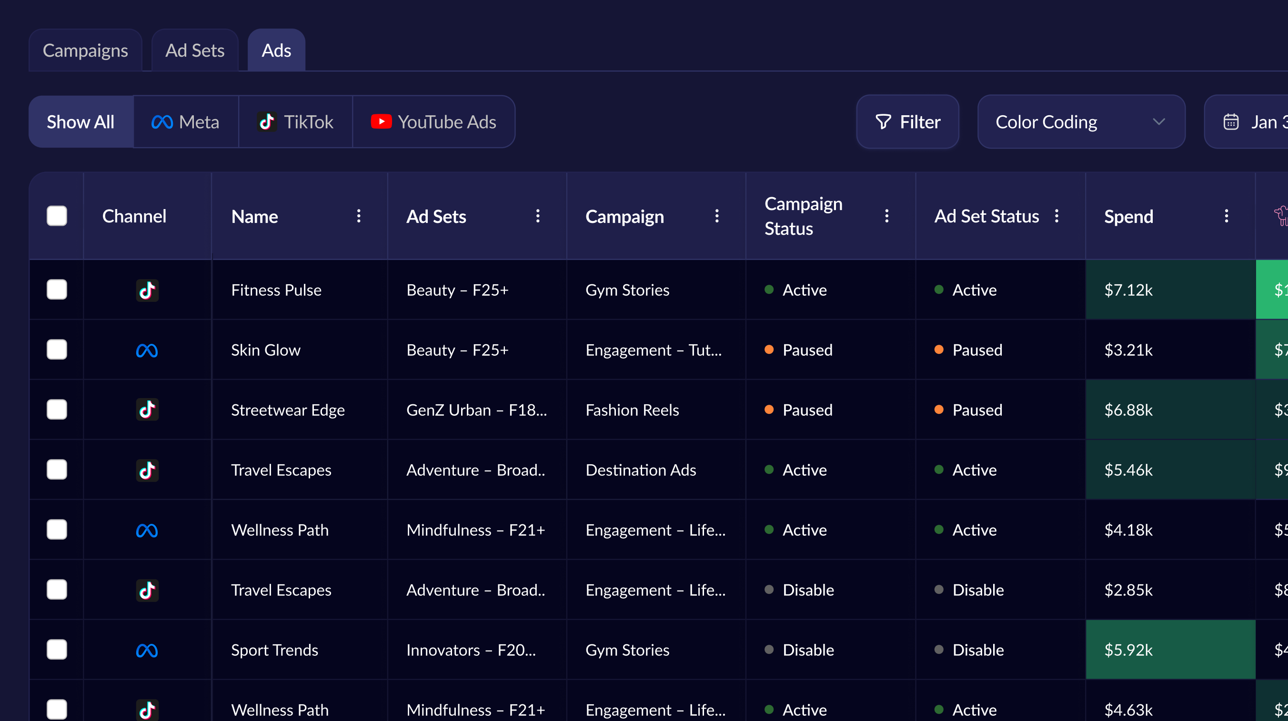Expand the Color Coding dropdown

[1080, 122]
